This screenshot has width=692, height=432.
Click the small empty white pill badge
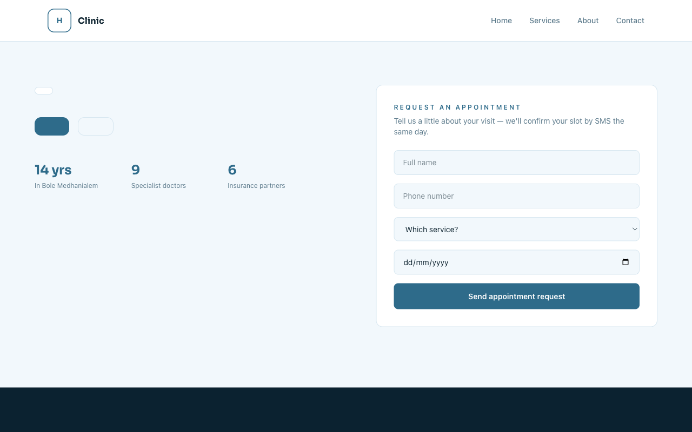click(x=44, y=91)
